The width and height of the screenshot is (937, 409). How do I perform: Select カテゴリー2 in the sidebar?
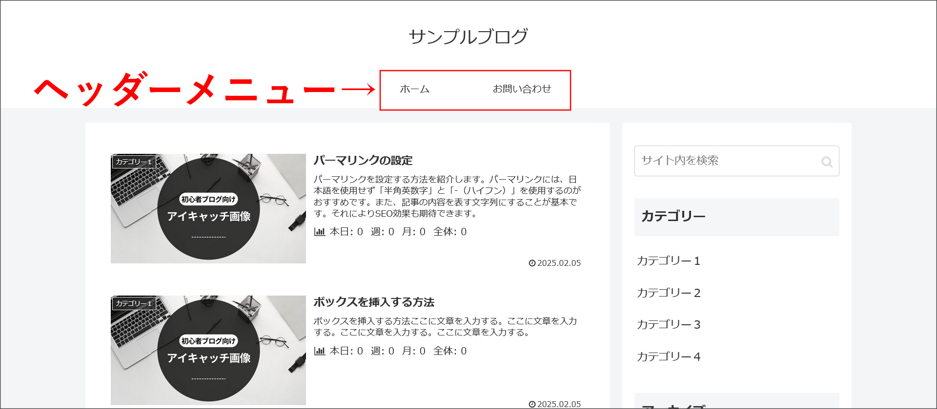pyautogui.click(x=669, y=293)
